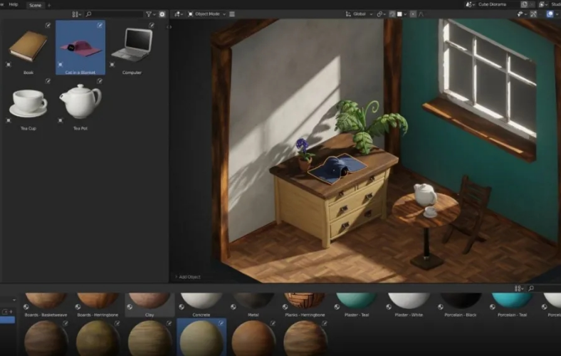Select the teapot object in the viewport

pyautogui.click(x=425, y=194)
